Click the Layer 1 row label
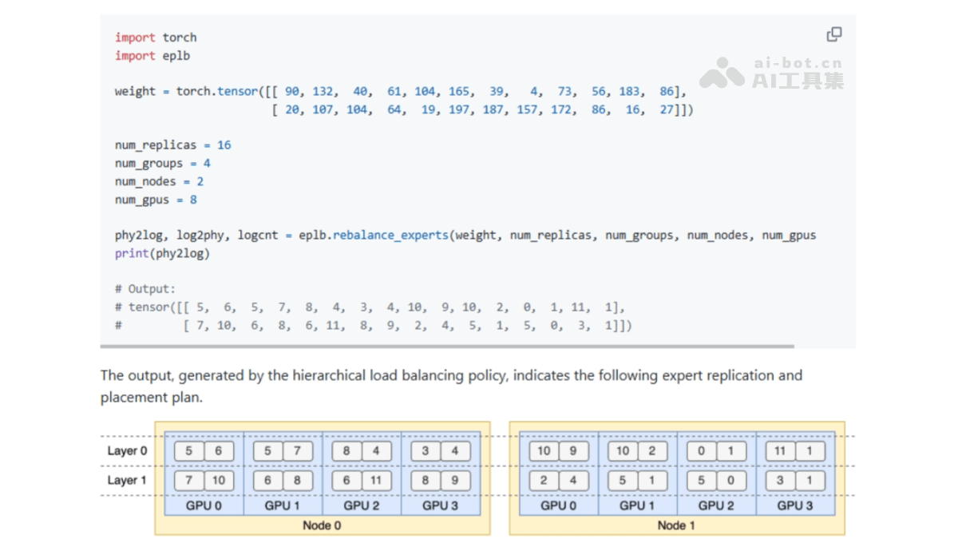Viewport: 958px width, 539px height. coord(127,480)
